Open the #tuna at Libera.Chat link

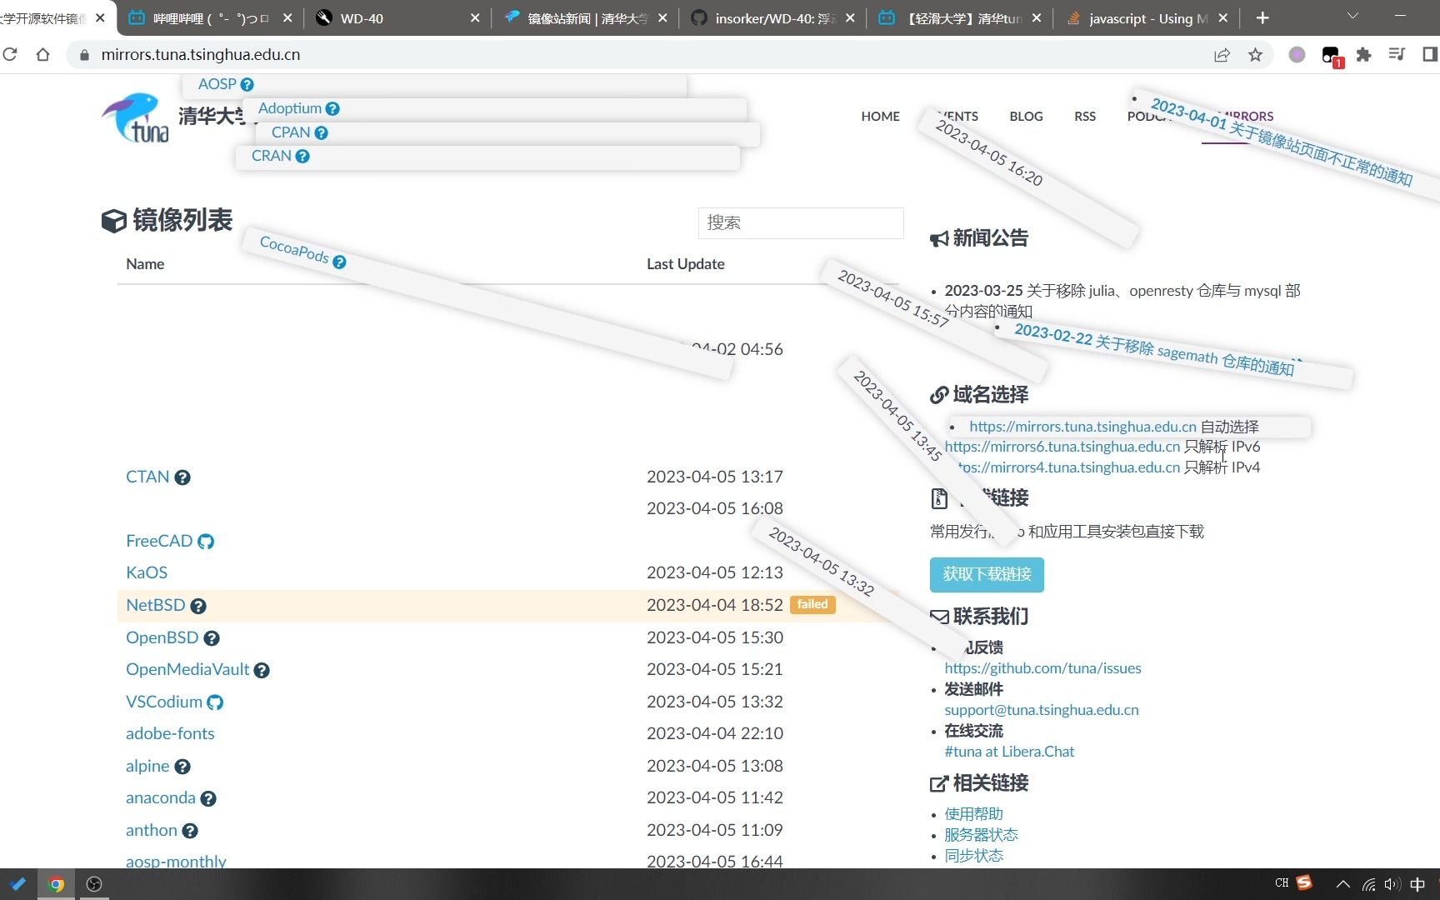pos(1009,752)
